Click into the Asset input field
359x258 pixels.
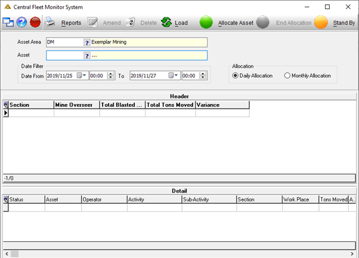[x=65, y=55]
